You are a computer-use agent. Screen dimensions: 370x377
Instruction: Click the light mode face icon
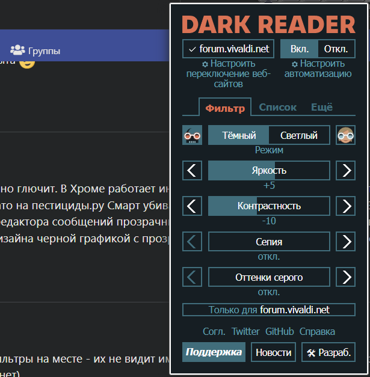pos(345,135)
